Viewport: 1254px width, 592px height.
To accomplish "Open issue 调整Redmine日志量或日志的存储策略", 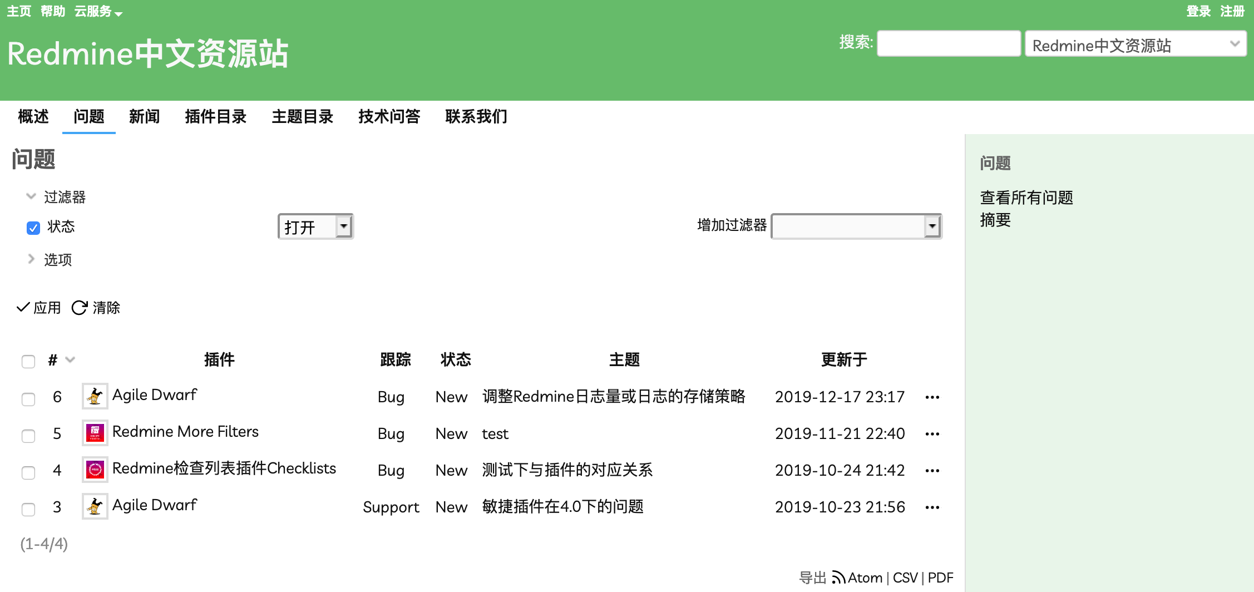I will pyautogui.click(x=614, y=397).
